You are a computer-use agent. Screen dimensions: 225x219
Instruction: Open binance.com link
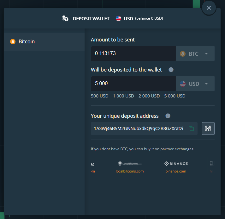[176, 171]
